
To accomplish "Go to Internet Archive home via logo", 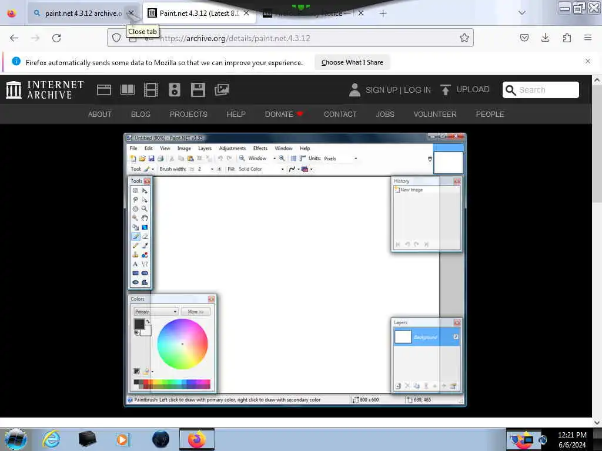I will 45,90.
